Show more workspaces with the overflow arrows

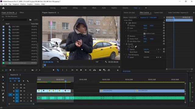146,8
